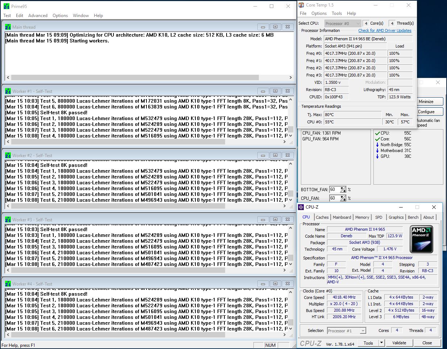Image resolution: width=447 pixels, height=349 pixels.
Task: Click the green Core temperature checkmark
Action: click(x=377, y=139)
